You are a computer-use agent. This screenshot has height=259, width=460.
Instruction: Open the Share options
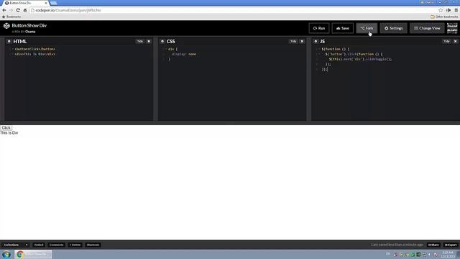[433, 245]
